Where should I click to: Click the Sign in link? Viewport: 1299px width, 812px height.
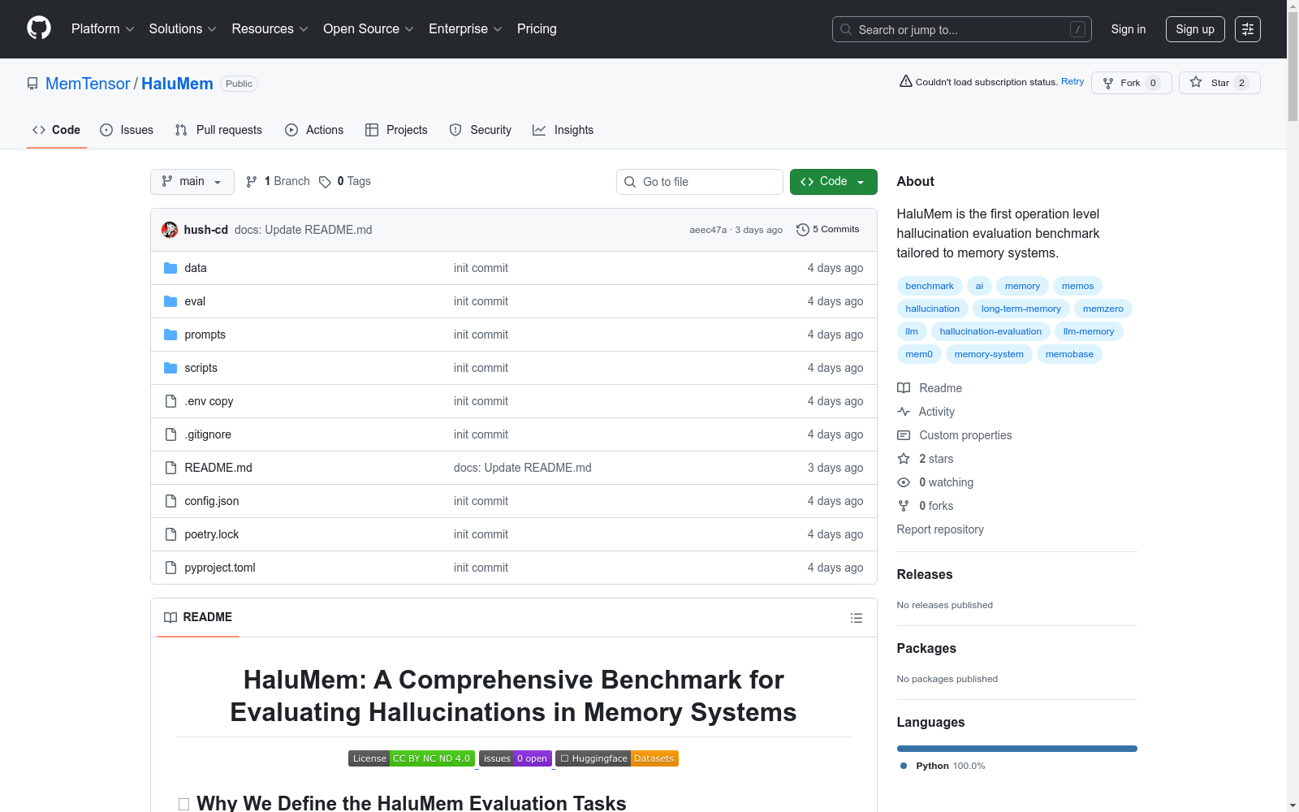1129,29
